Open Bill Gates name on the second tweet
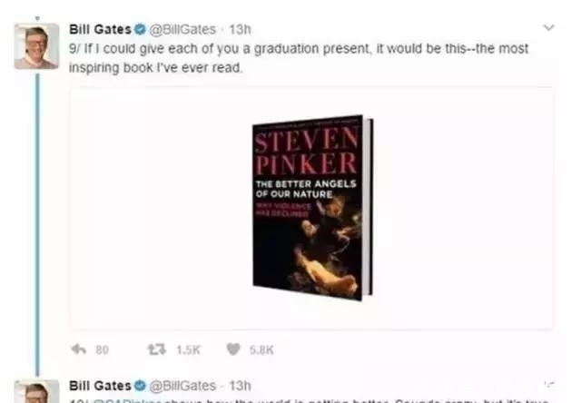This screenshot has height=403, width=581. [100, 386]
